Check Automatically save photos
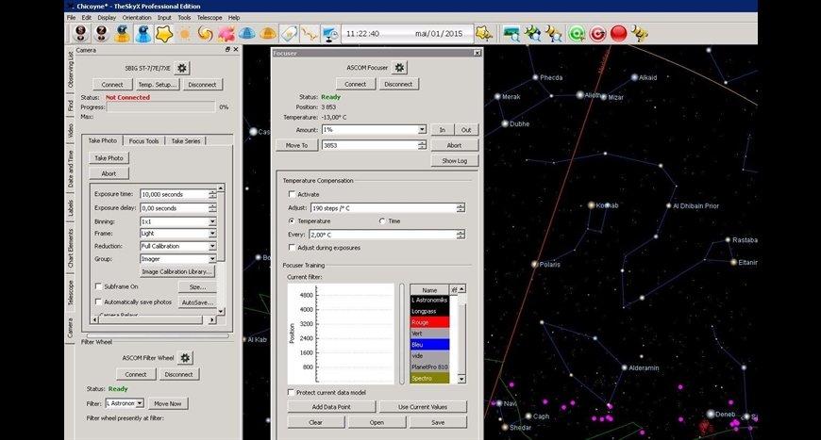 click(x=99, y=301)
